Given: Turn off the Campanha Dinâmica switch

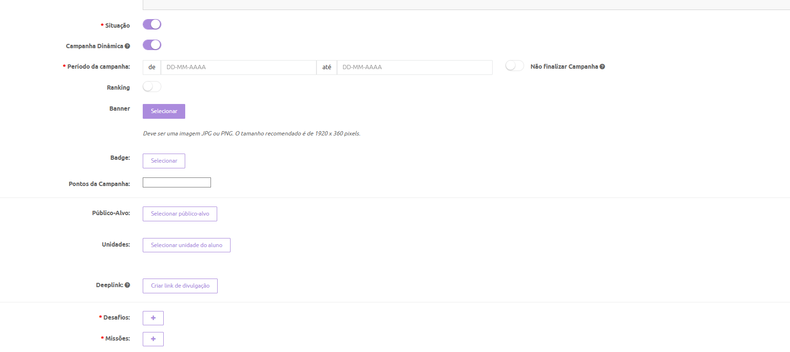Looking at the screenshot, I should [152, 45].
